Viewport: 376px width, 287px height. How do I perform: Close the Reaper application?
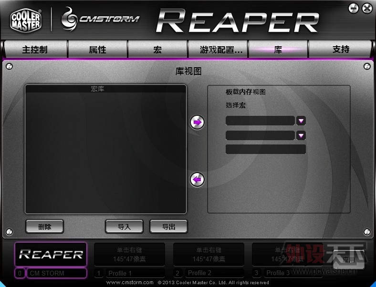(x=366, y=8)
